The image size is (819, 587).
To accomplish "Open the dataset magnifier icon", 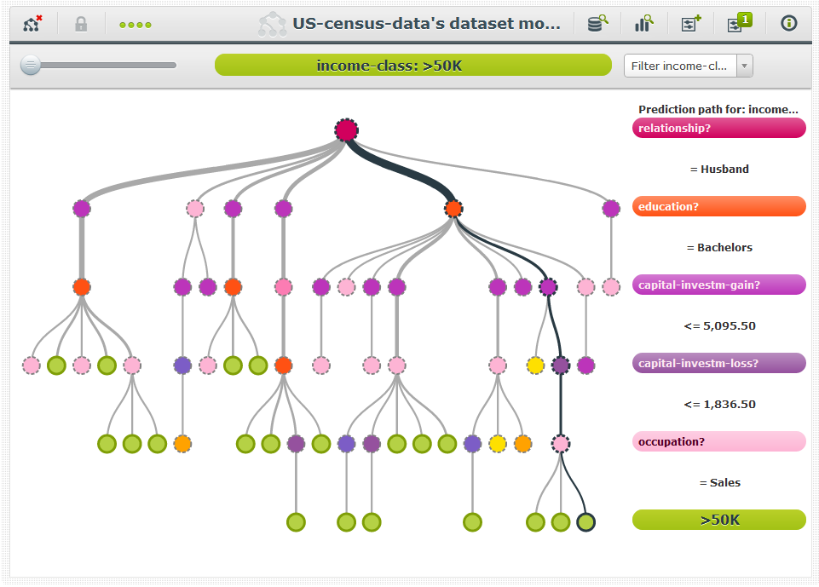I will (597, 24).
